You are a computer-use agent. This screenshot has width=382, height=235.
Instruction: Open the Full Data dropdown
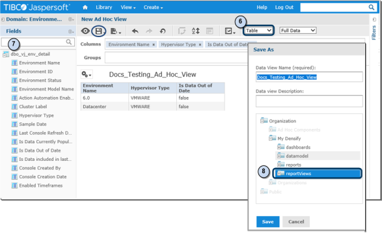click(297, 31)
